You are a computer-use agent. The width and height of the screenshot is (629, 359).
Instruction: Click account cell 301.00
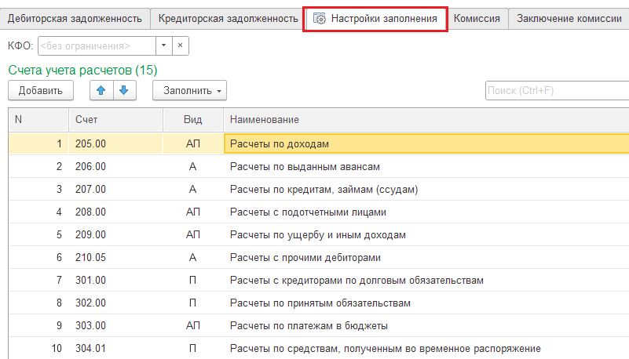[x=116, y=281]
